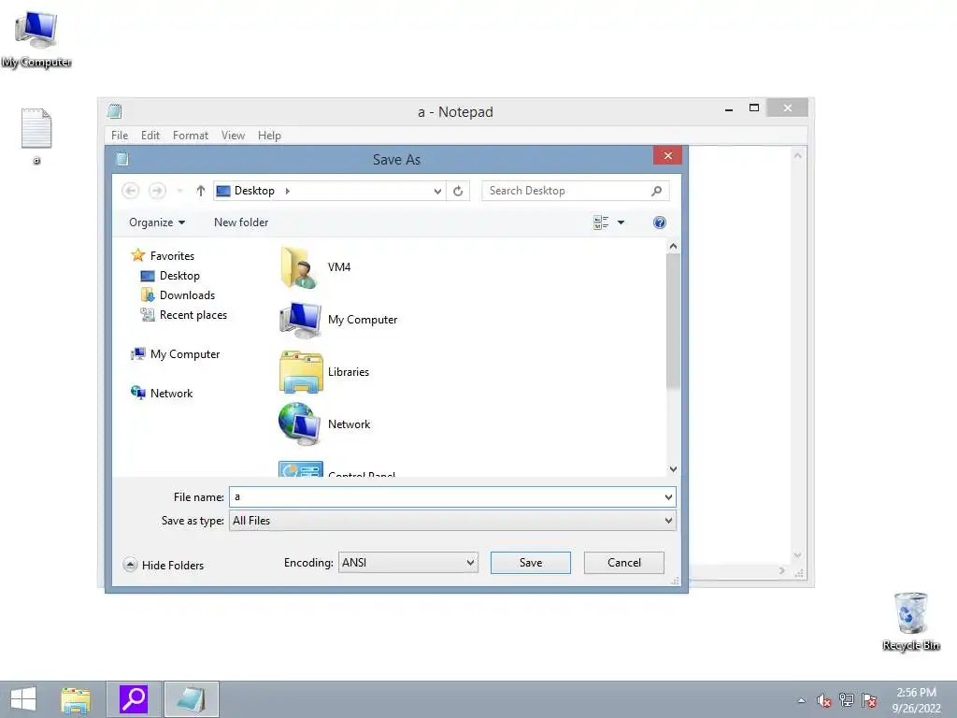The image size is (957, 718).
Task: Select My Computer in navigation pane
Action: click(185, 354)
